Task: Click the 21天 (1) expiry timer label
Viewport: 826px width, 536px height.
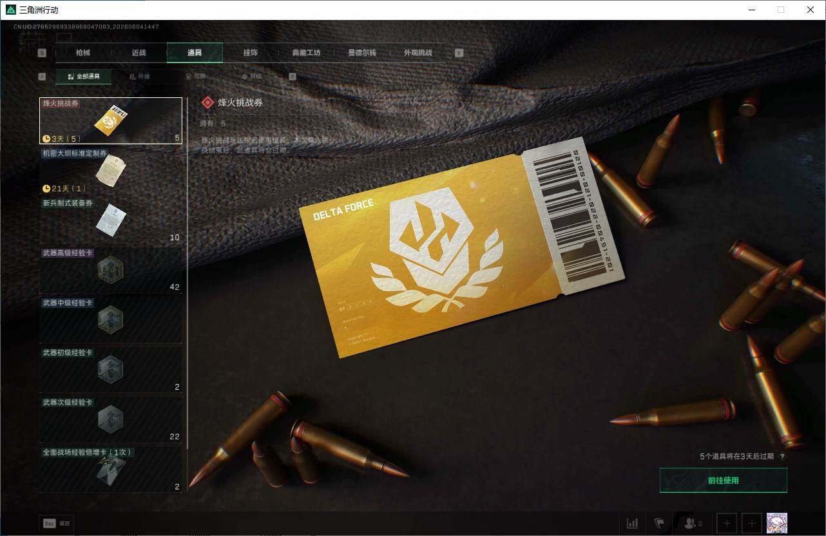Action: coord(64,189)
